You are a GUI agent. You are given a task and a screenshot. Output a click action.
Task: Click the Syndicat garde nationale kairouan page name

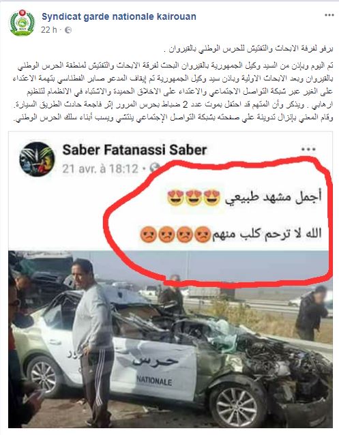[x=119, y=16]
